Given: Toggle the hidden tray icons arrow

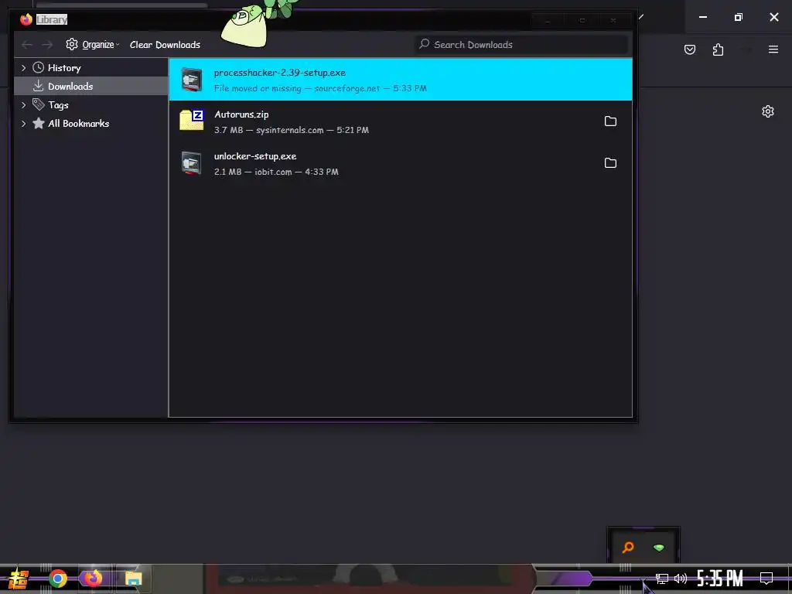Looking at the screenshot, I should coord(643,580).
